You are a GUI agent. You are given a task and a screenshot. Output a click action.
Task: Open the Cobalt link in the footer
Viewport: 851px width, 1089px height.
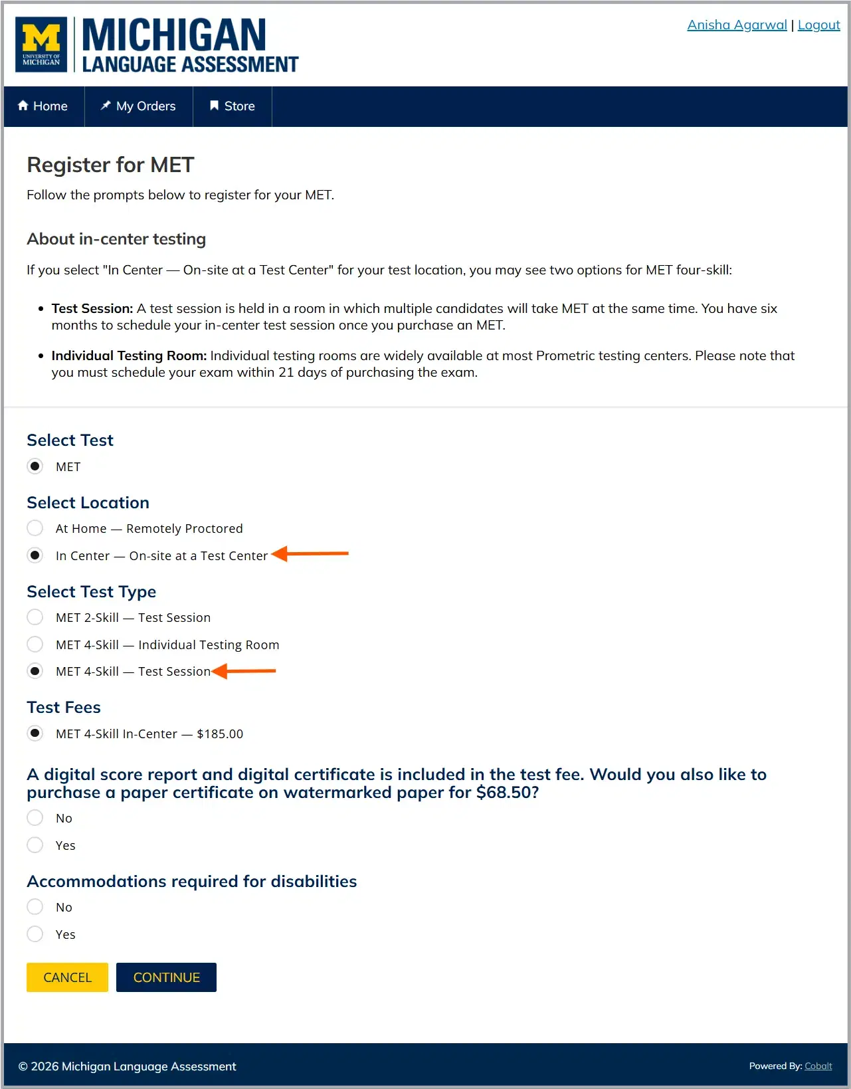[817, 1066]
